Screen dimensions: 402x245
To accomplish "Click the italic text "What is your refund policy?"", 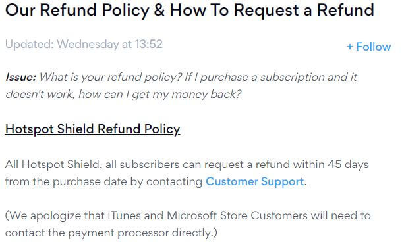I will (x=111, y=77).
